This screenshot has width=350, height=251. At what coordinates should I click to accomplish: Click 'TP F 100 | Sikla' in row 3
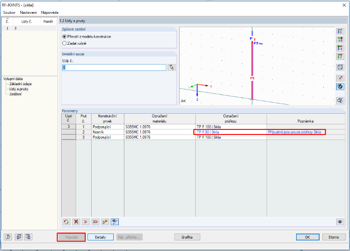click(x=231, y=137)
